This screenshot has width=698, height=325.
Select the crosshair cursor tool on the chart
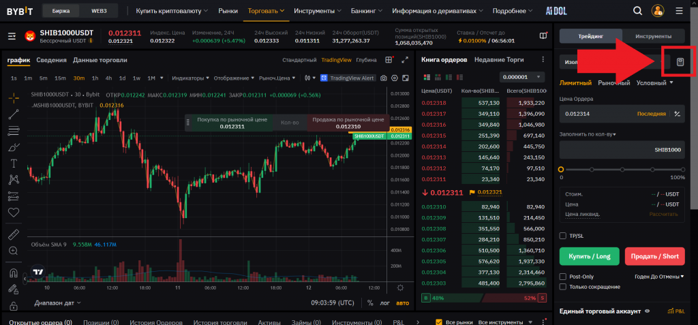pyautogui.click(x=14, y=97)
